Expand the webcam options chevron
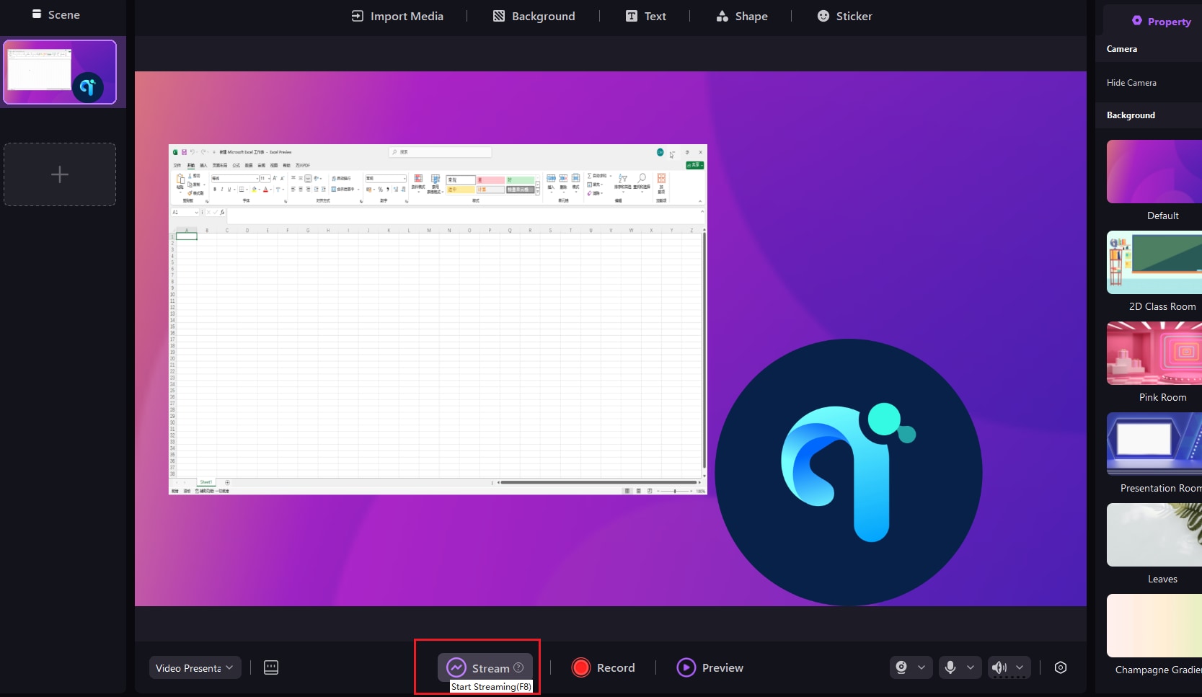The width and height of the screenshot is (1202, 697). tap(922, 667)
